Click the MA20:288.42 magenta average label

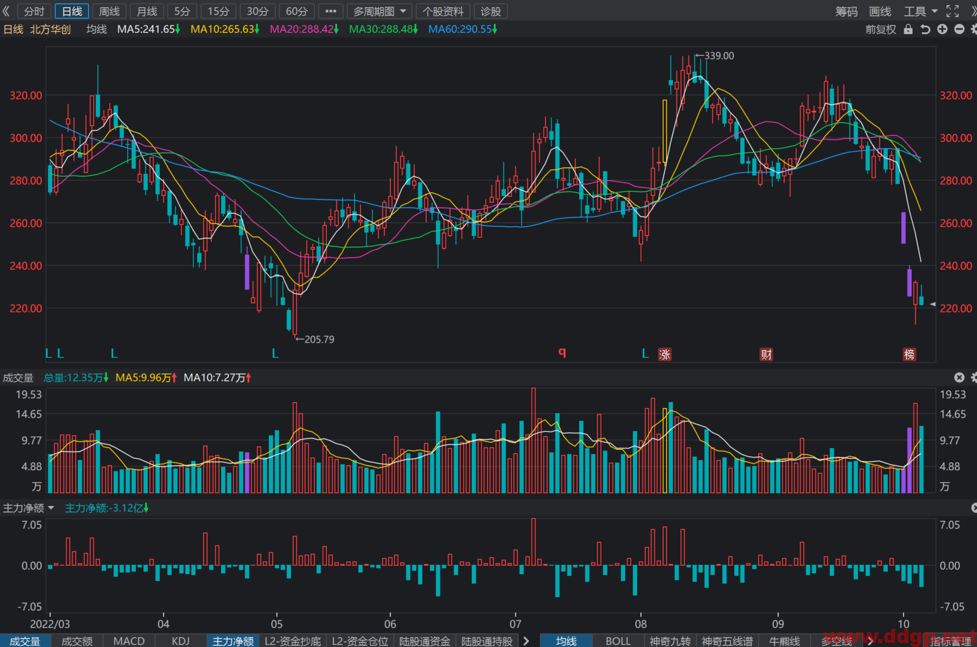304,29
